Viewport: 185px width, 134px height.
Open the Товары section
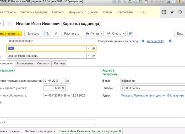pos(107,12)
